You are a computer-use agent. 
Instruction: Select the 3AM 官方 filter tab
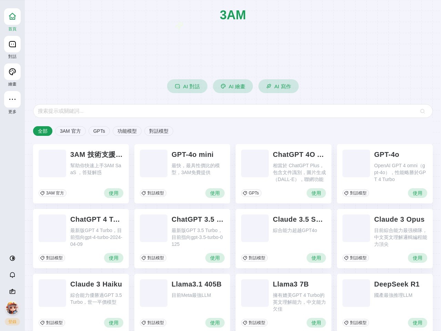pyautogui.click(x=70, y=131)
